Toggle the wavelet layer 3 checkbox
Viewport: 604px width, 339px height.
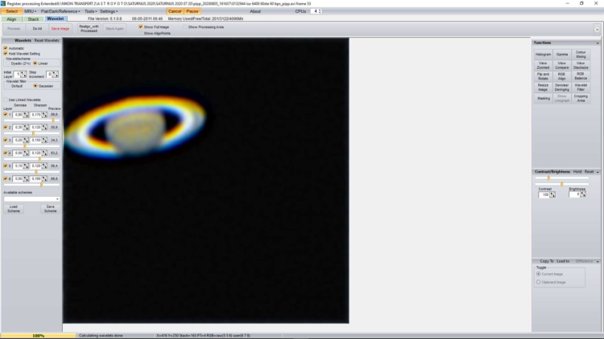tap(6, 141)
